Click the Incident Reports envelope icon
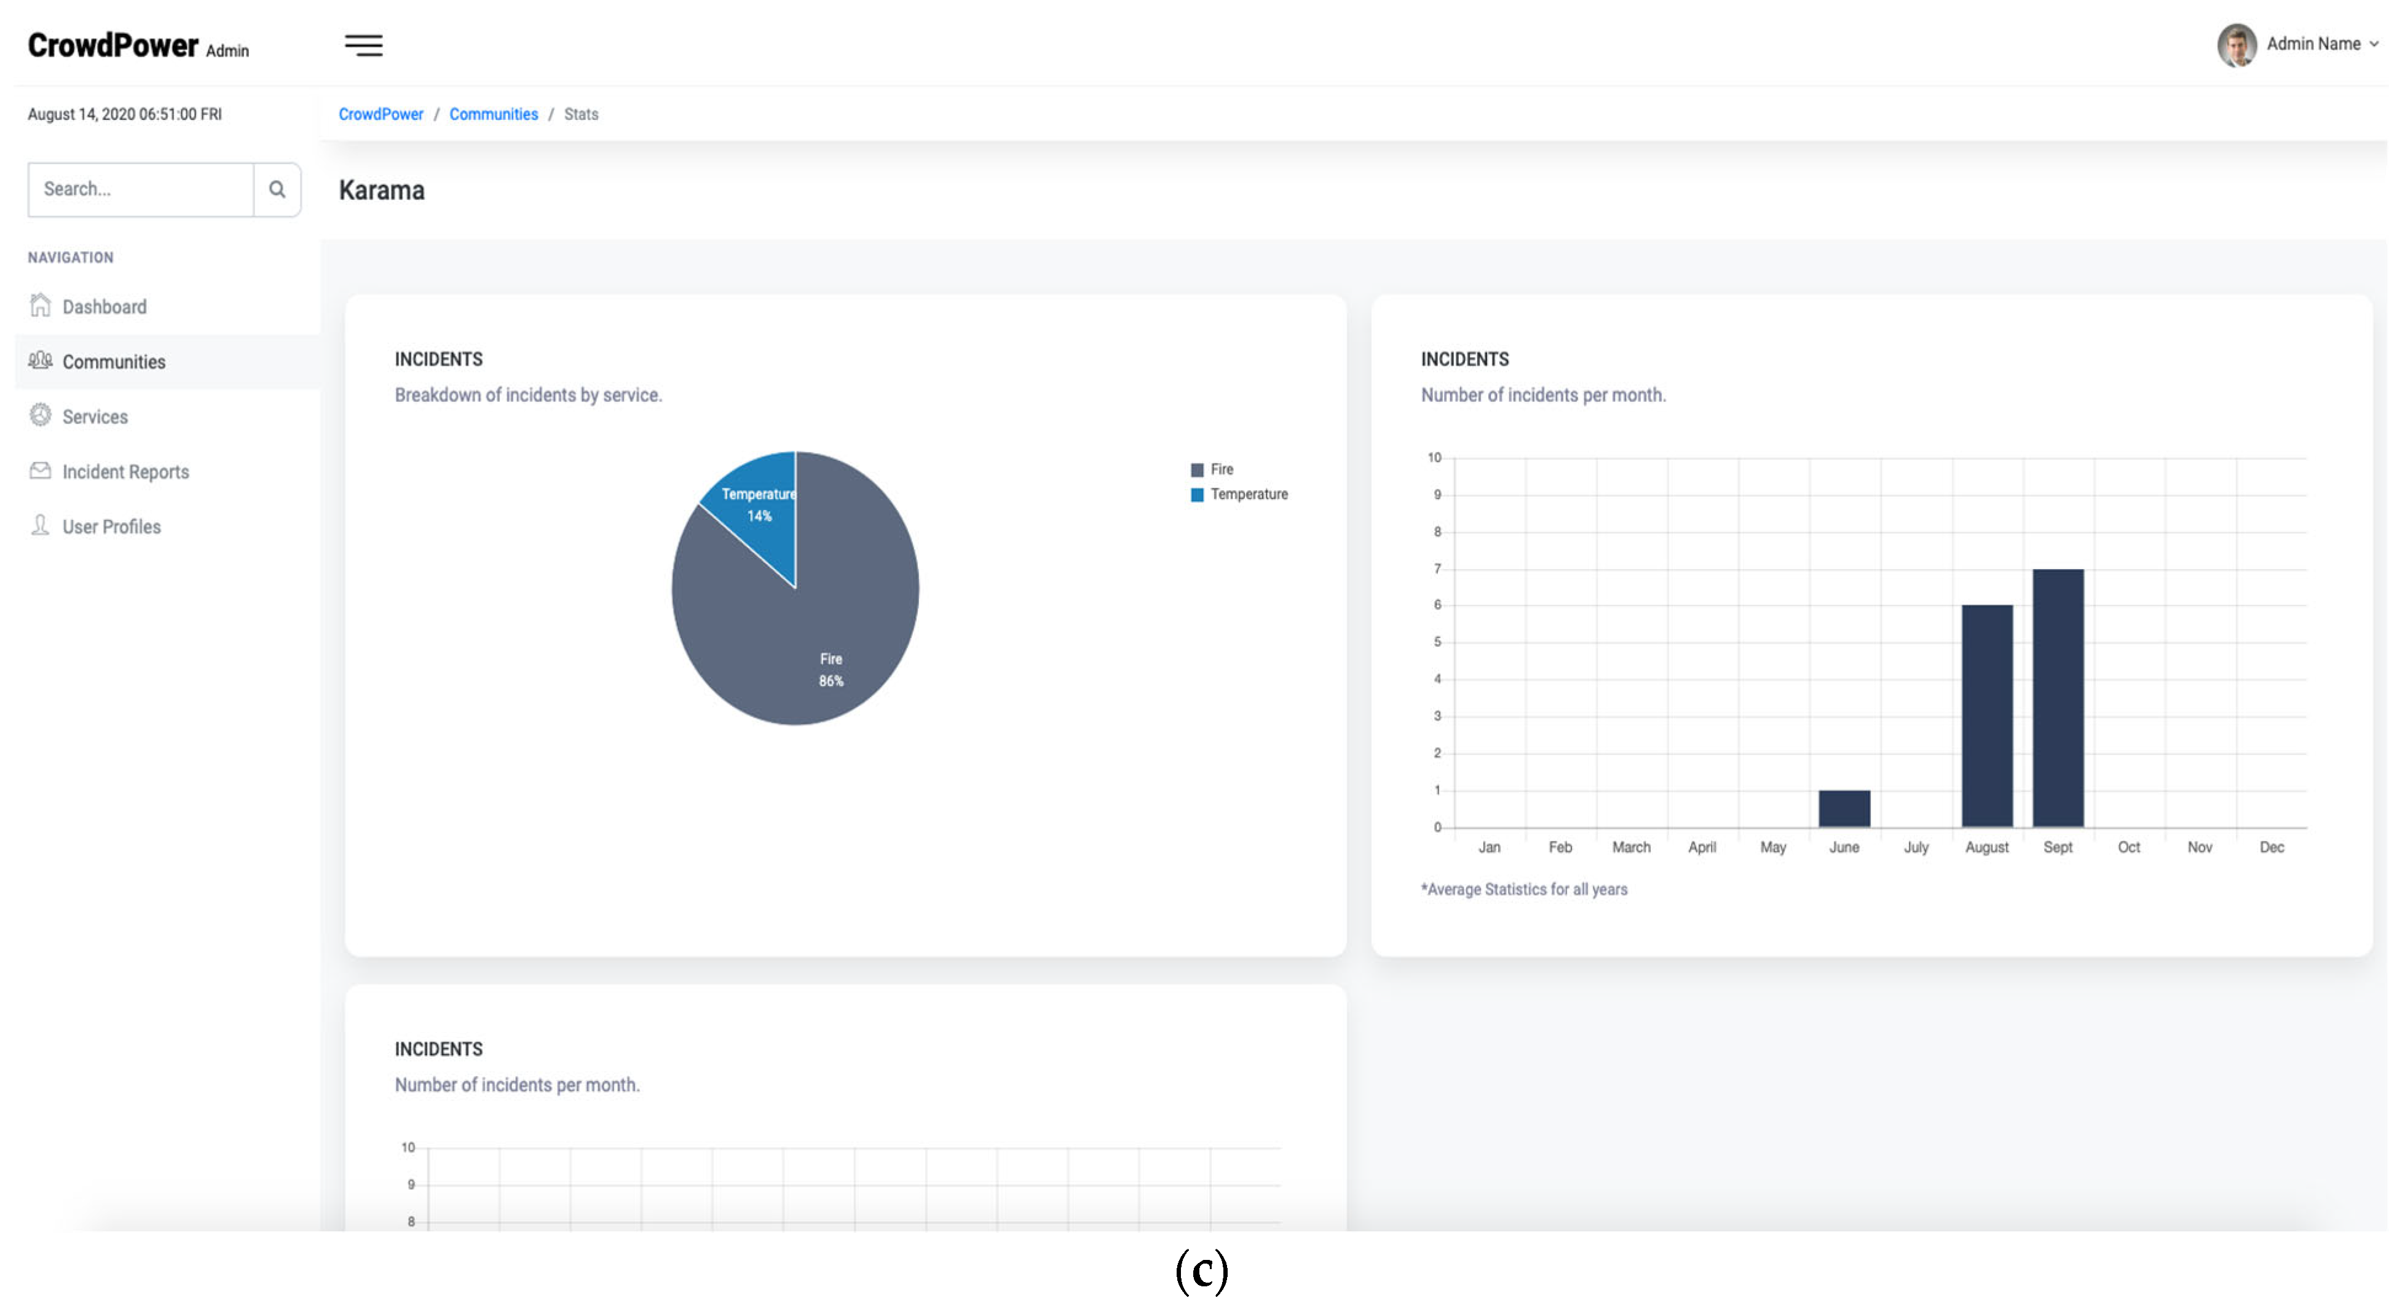This screenshot has width=2400, height=1314. click(x=40, y=470)
